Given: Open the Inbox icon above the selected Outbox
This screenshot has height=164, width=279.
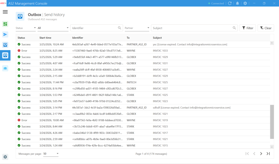Looking at the screenshot, I should tap(5, 45).
